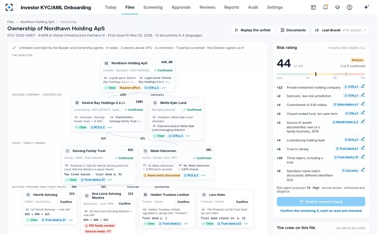377x235 pixels.
Task: Confirm Halden Trustees Limited node
Action: click(183, 202)
